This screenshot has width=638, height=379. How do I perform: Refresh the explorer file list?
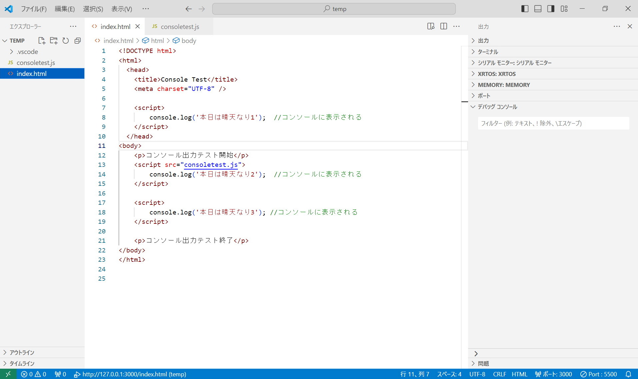[x=66, y=41]
